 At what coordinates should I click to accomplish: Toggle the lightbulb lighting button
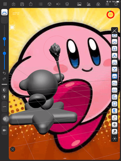4,97
